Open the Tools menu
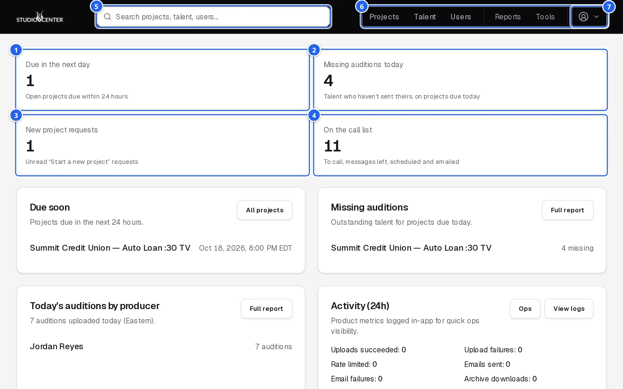 (x=545, y=17)
